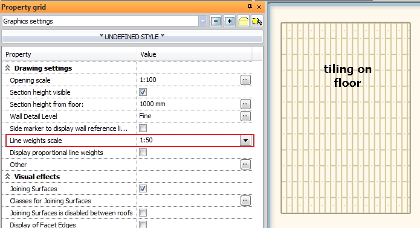Disable the Joining Surfaces checkbox
Image resolution: width=420 pixels, height=228 pixels.
click(x=143, y=189)
